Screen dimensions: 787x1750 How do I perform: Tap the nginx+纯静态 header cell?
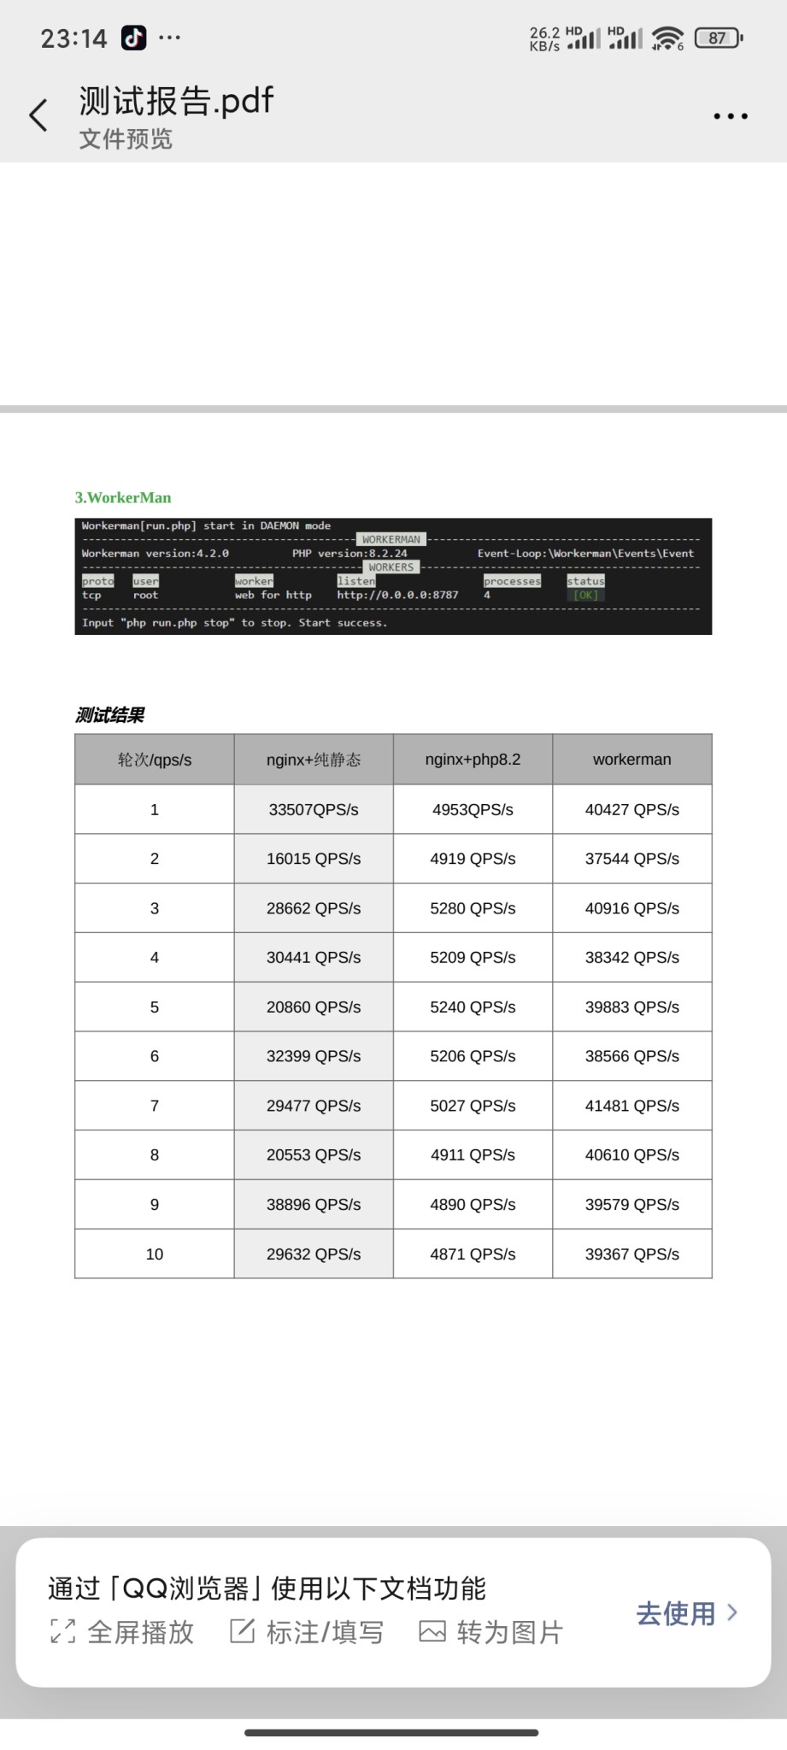point(314,760)
